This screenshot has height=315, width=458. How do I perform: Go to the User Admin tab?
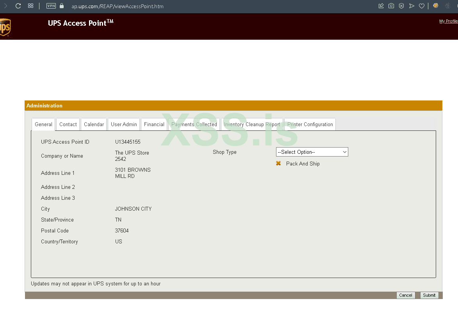124,125
